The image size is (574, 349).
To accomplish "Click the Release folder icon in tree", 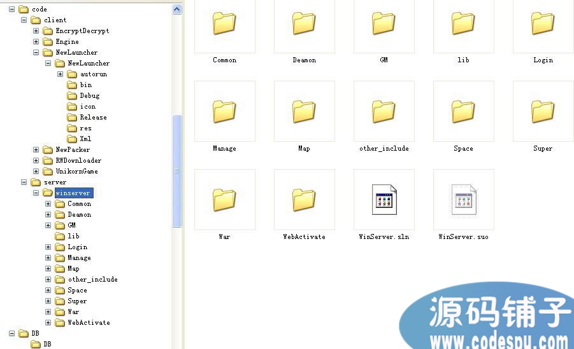I will pos(72,118).
